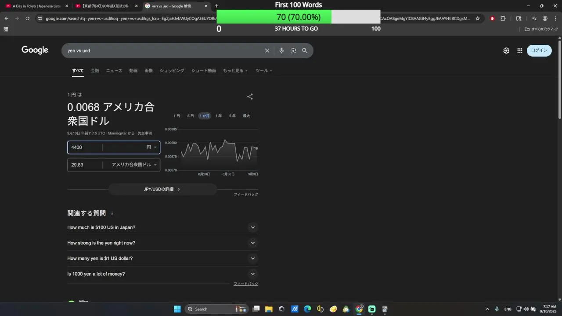This screenshot has height=316, width=562.
Task: Open the red hand blocker extension icon
Action: 492,18
